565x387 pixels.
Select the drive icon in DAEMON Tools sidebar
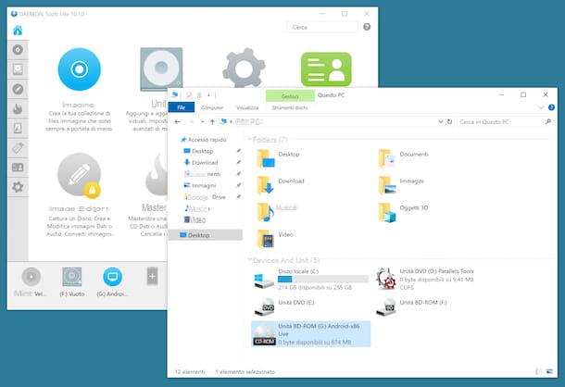pos(18,69)
